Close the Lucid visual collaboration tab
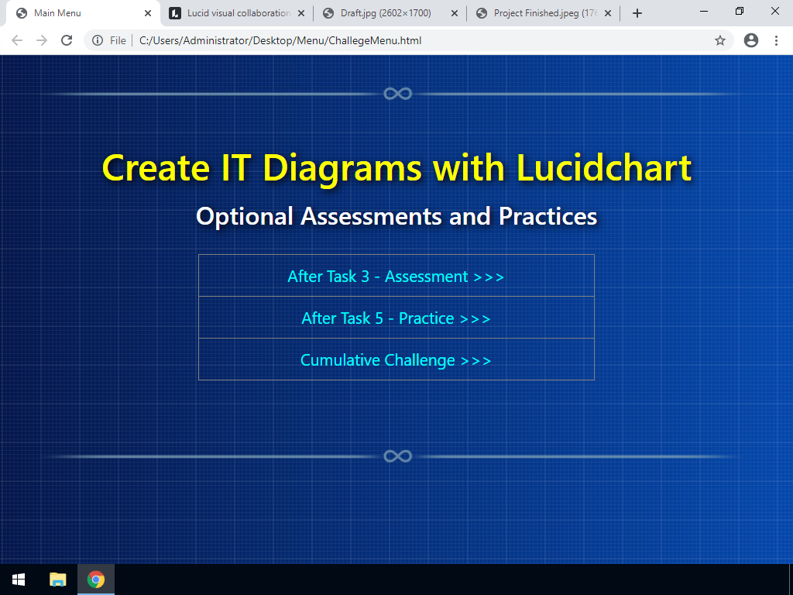Viewport: 793px width, 595px height. pyautogui.click(x=301, y=13)
